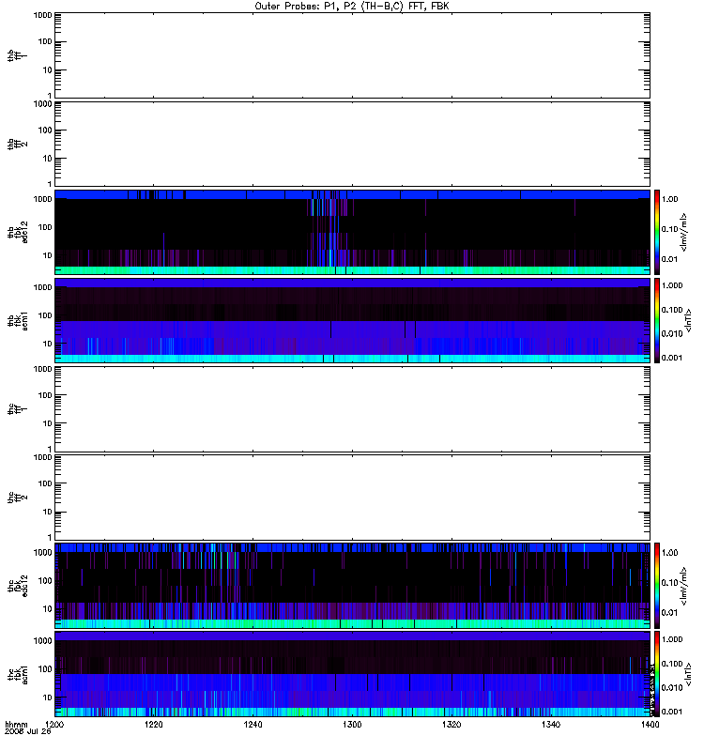Click the "thb fbk edc12" y-axis title

pos(17,232)
